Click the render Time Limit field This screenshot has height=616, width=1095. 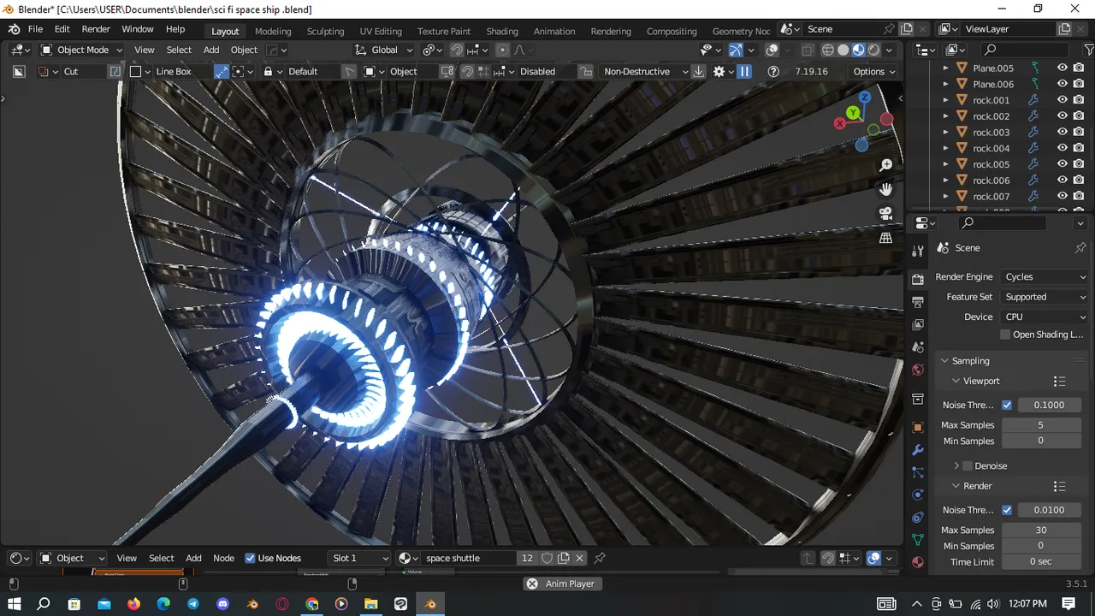pyautogui.click(x=1041, y=562)
